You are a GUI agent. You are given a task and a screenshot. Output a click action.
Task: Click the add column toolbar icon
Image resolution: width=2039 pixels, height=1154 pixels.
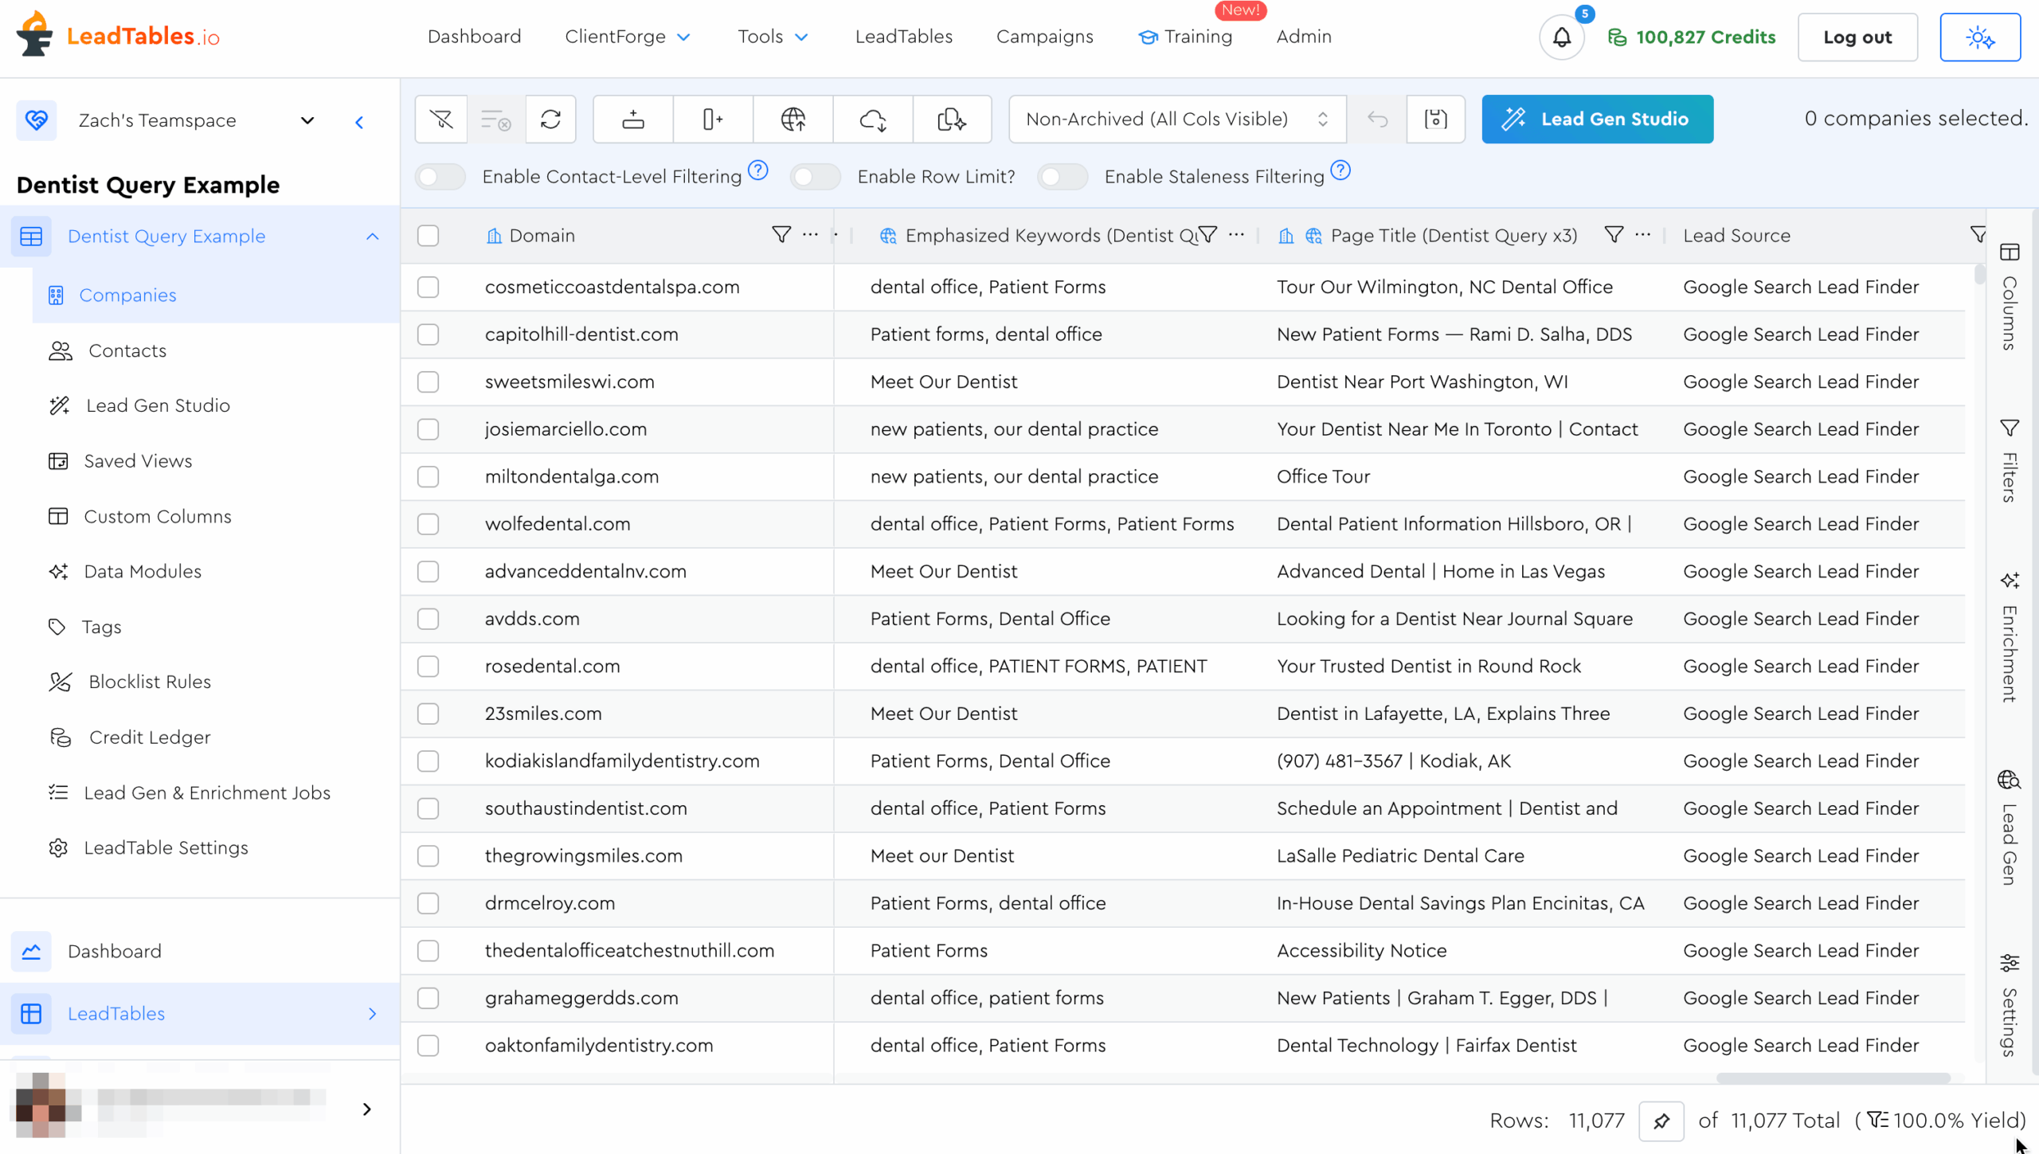click(x=713, y=119)
